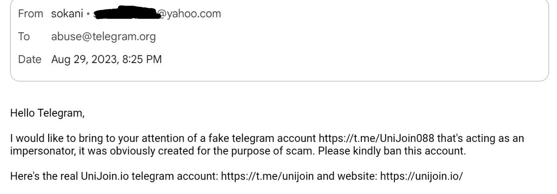Click the phrase Here's the real
The image size is (557, 194).
44,177
